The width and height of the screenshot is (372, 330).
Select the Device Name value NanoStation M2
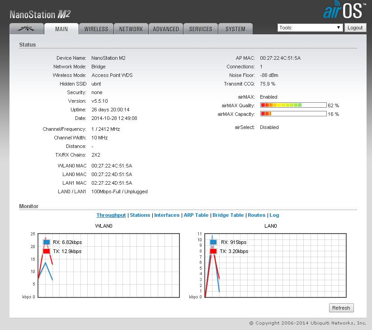108,58
